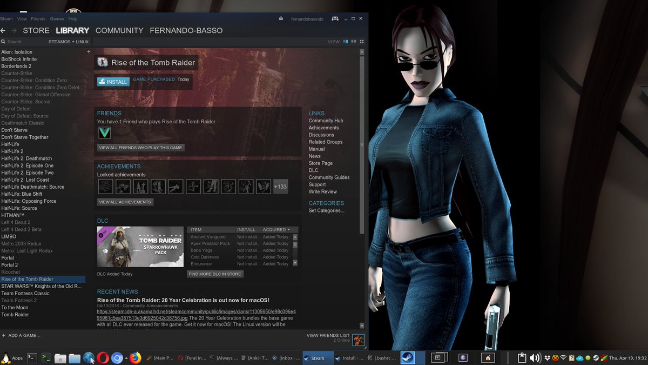The image size is (648, 365).
Task: Open the clock showing Thu, Apr 19
Action: (627, 357)
